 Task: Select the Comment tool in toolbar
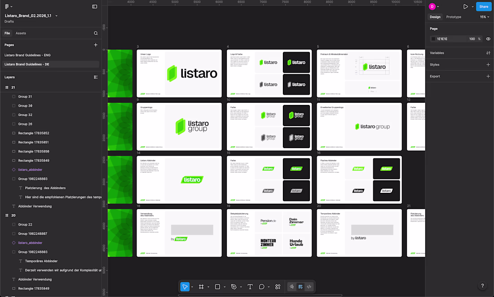261,287
